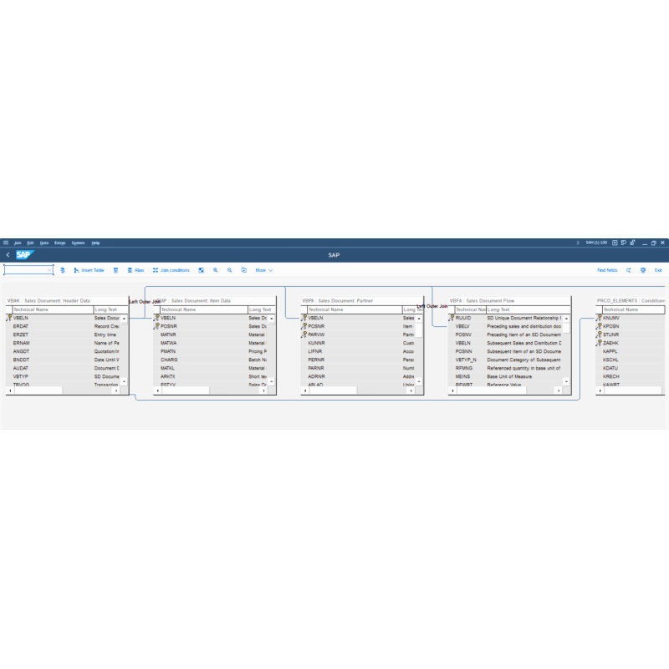The height and width of the screenshot is (669, 669).
Task: Select the Insert Table tool
Action: pos(90,270)
